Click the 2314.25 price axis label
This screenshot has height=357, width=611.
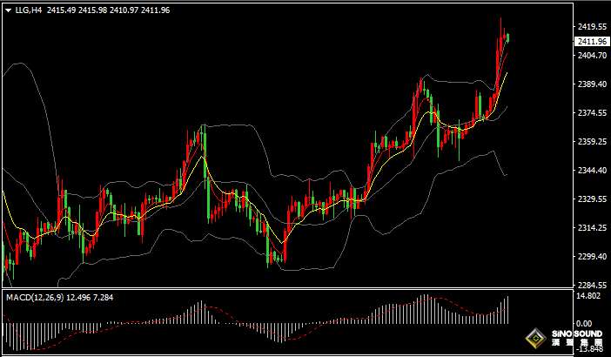[x=592, y=228]
